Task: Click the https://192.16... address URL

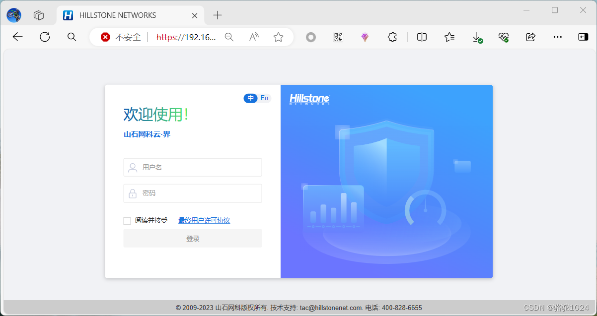Action: click(186, 37)
